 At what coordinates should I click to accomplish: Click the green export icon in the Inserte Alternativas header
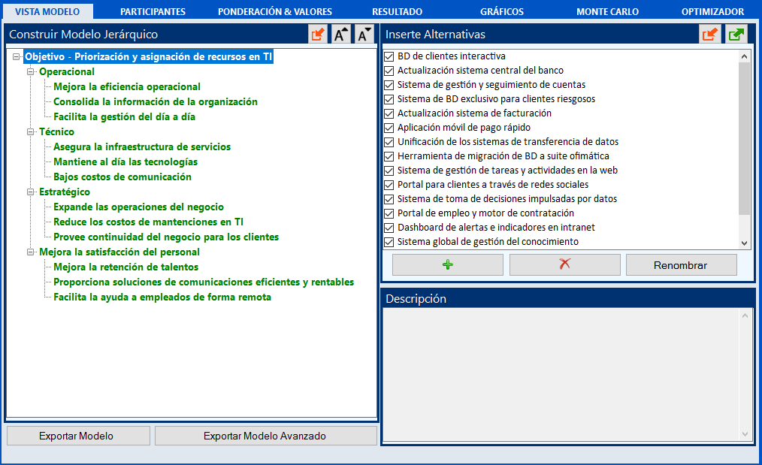[736, 35]
